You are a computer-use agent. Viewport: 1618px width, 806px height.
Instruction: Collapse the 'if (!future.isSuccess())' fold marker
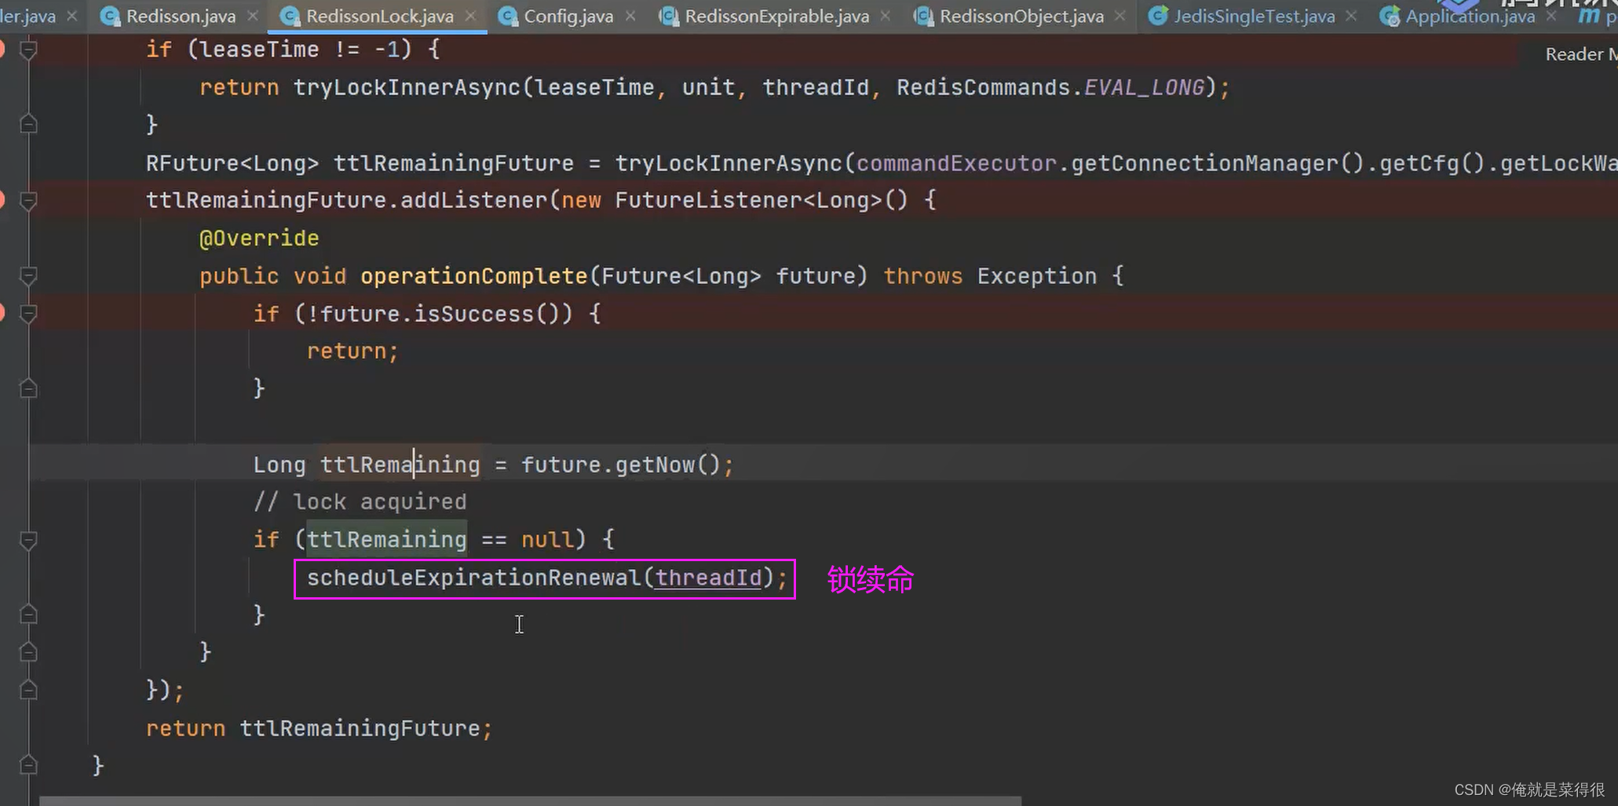point(28,314)
